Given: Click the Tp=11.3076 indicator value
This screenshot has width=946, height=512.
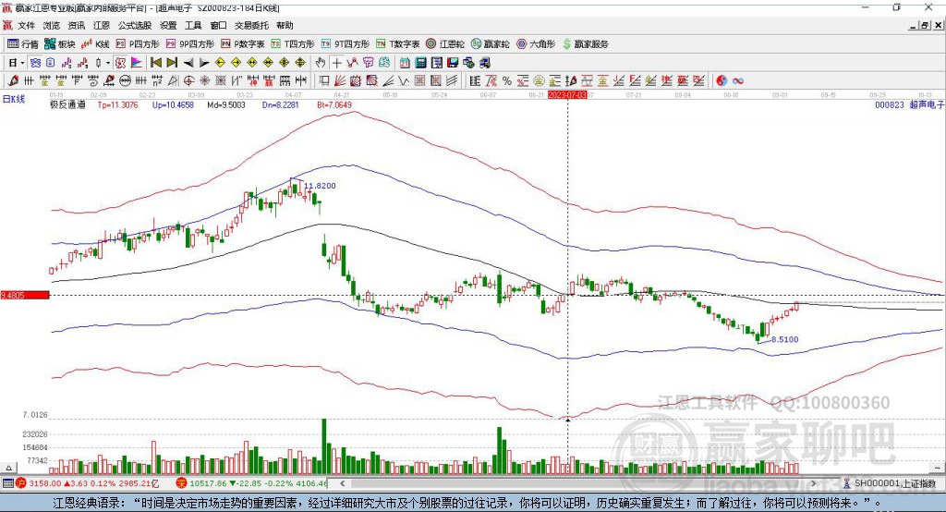Looking at the screenshot, I should (x=117, y=104).
